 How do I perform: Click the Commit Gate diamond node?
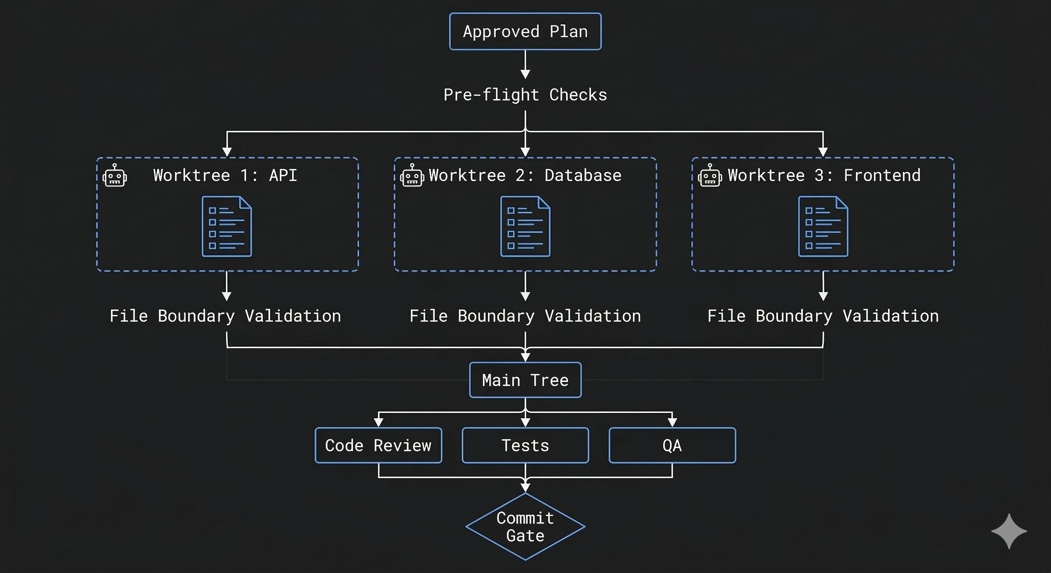[525, 526]
